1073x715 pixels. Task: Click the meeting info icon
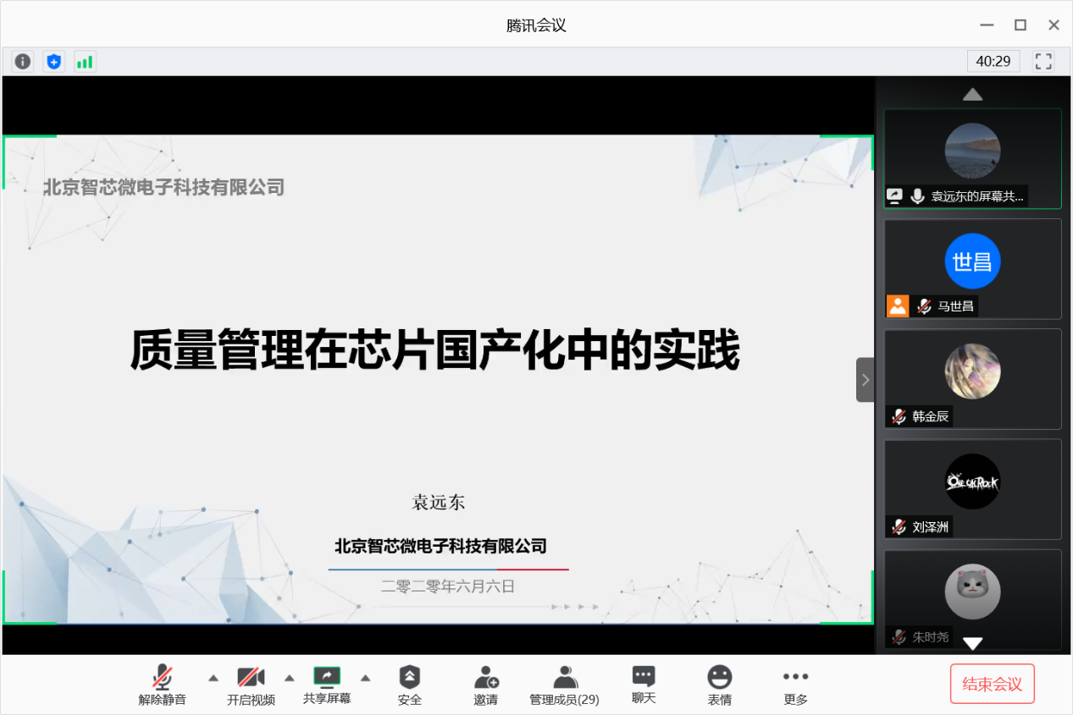[x=23, y=62]
